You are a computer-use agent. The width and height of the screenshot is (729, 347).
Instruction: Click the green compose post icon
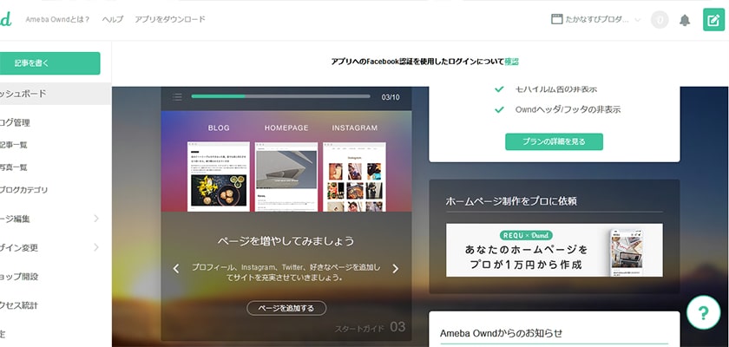coord(713,20)
